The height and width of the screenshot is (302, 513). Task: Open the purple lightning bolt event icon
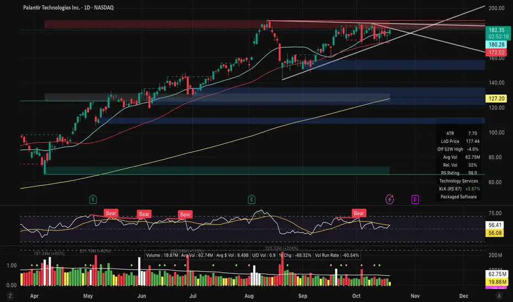389,199
